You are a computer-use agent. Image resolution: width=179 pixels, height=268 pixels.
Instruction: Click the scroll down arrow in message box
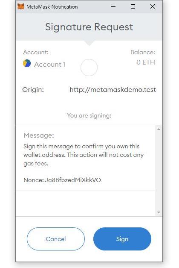tap(159, 212)
